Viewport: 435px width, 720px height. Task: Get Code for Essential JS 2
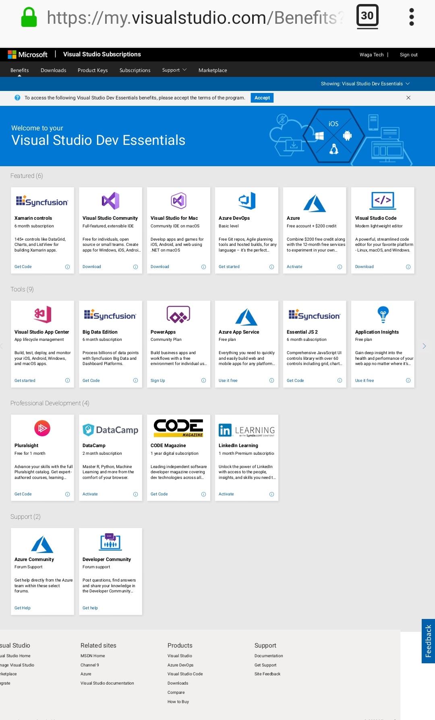[295, 380]
